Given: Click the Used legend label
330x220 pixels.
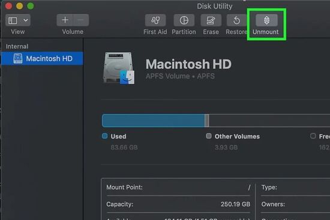Looking at the screenshot, I should coord(118,136).
